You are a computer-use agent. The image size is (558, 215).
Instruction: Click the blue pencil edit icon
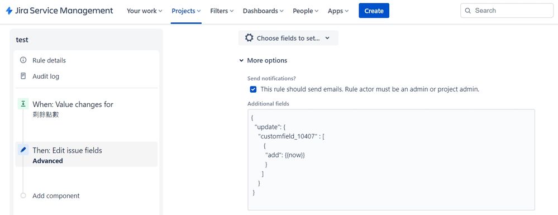[23, 150]
